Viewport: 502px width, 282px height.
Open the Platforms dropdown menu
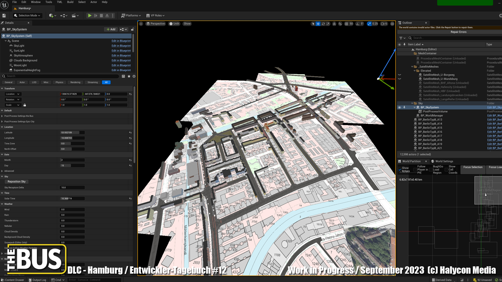[x=131, y=16]
